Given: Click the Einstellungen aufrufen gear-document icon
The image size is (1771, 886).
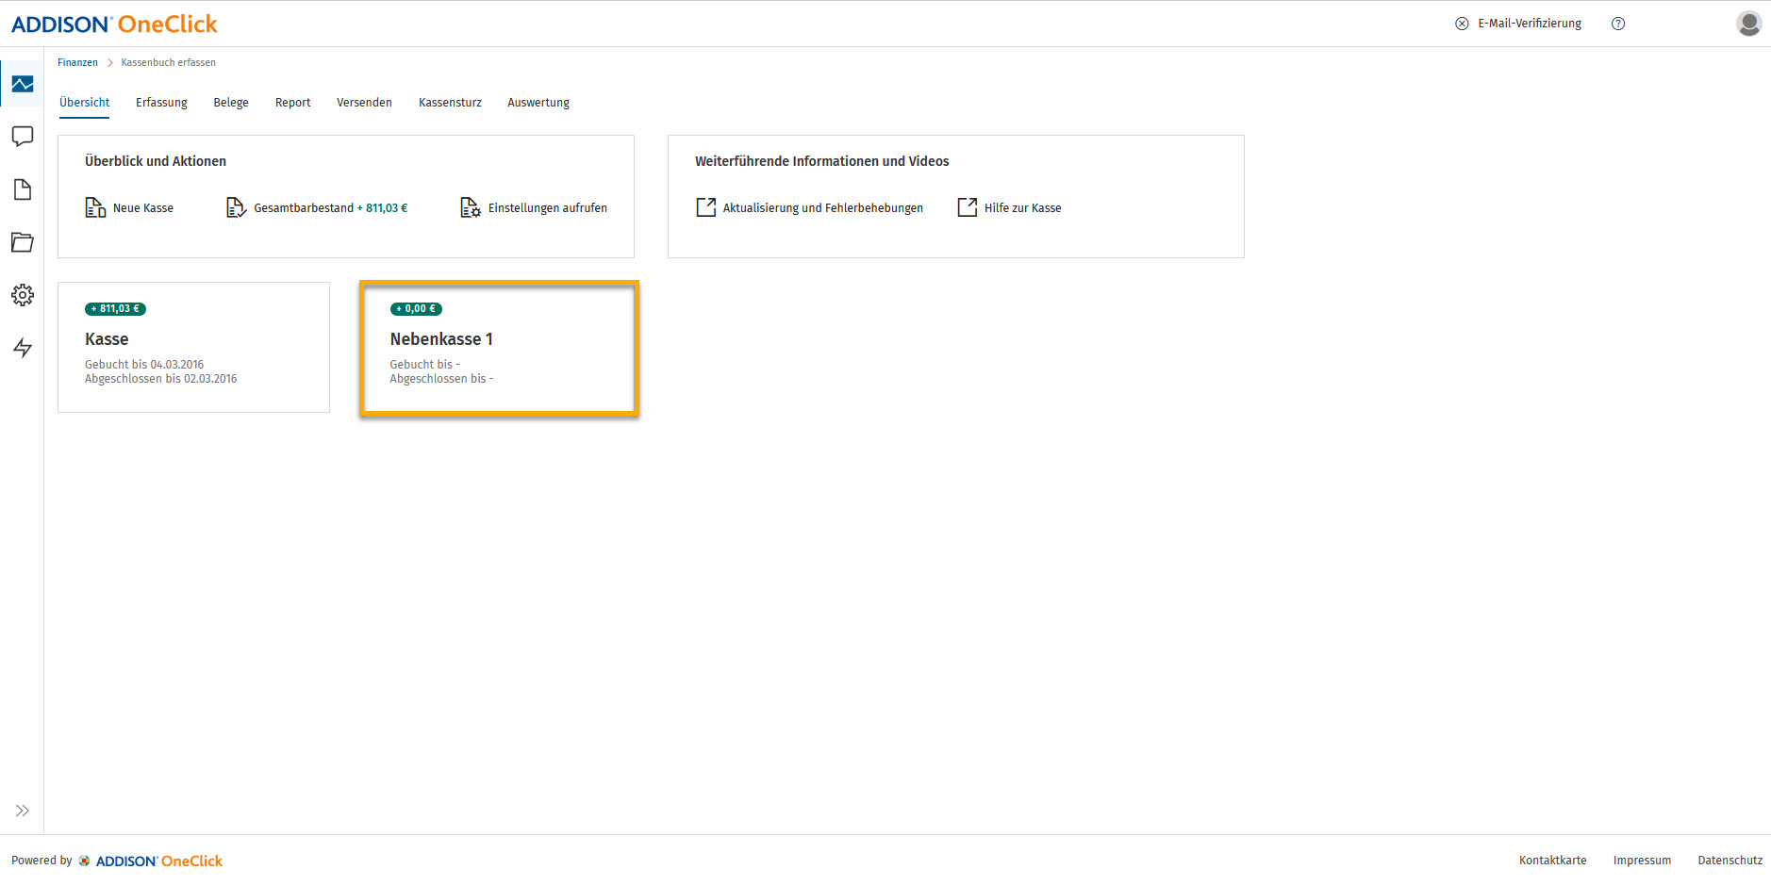Looking at the screenshot, I should [x=471, y=207].
